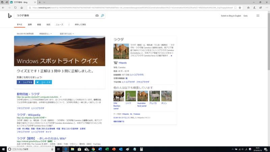Image resolution: width=270 pixels, height=152 pixels.
Task: Show tab previews chevron
Action: [x=44, y=2]
